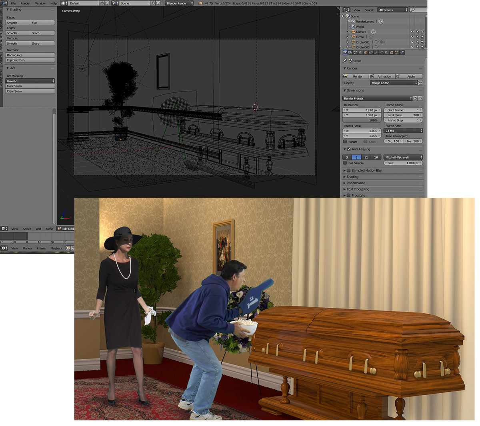Open the Render menu in top bar
This screenshot has height=426, width=480.
(25, 3)
